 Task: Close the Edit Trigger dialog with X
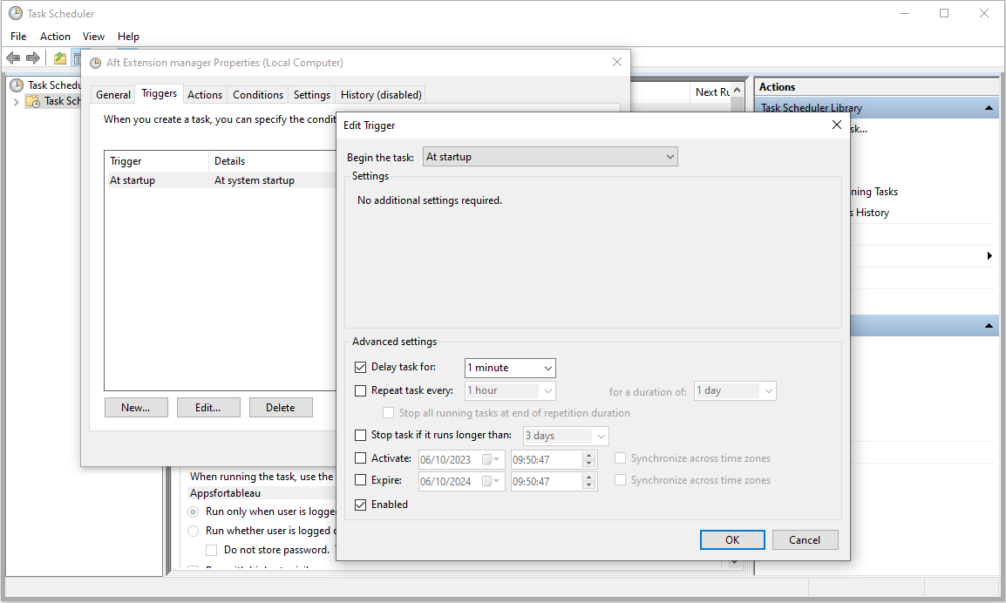coord(836,125)
